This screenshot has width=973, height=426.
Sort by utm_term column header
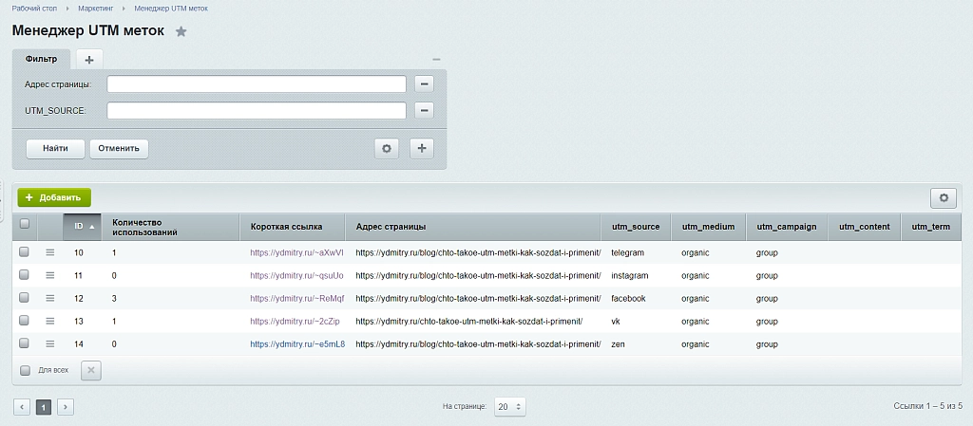pos(931,227)
